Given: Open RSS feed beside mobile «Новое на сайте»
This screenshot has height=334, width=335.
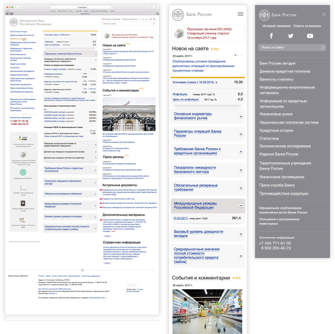Looking at the screenshot, I should pos(215,49).
